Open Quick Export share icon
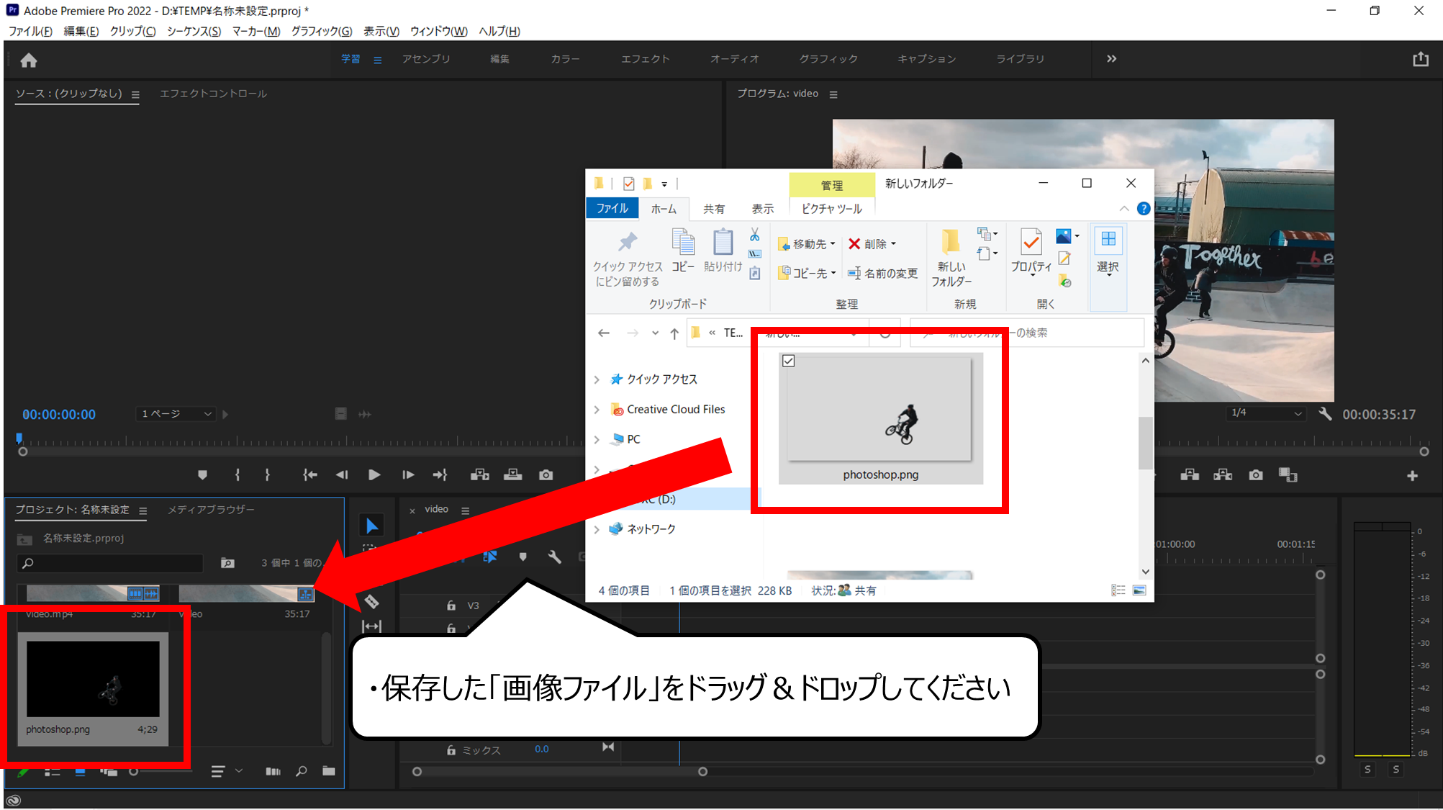 point(1421,59)
